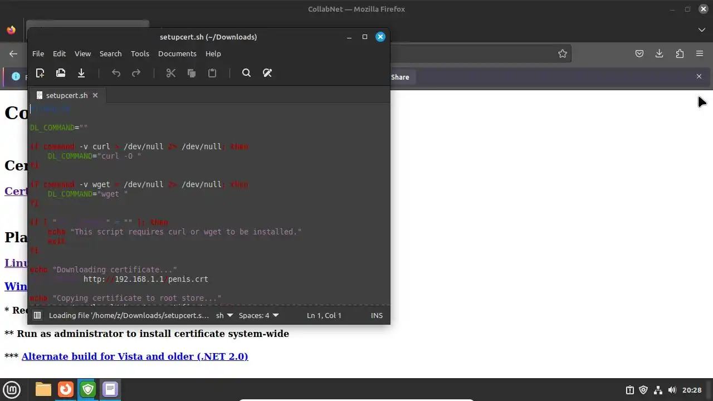Select the setupcert.sh tab
The width and height of the screenshot is (713, 401).
[x=66, y=95]
